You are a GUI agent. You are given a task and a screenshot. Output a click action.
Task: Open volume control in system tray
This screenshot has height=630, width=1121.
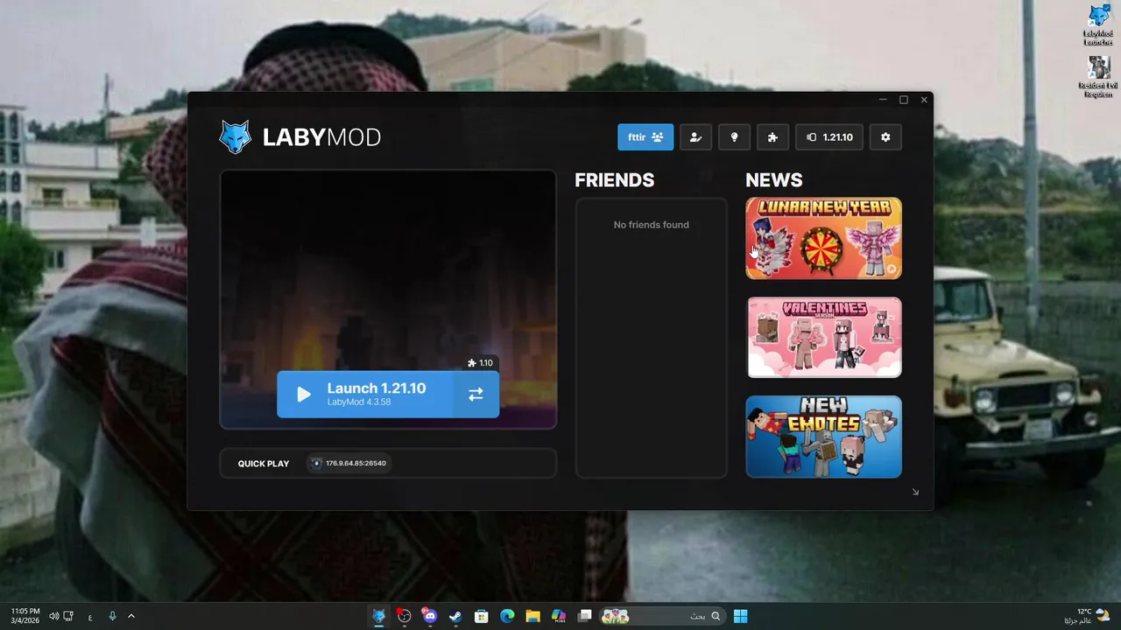tap(54, 616)
